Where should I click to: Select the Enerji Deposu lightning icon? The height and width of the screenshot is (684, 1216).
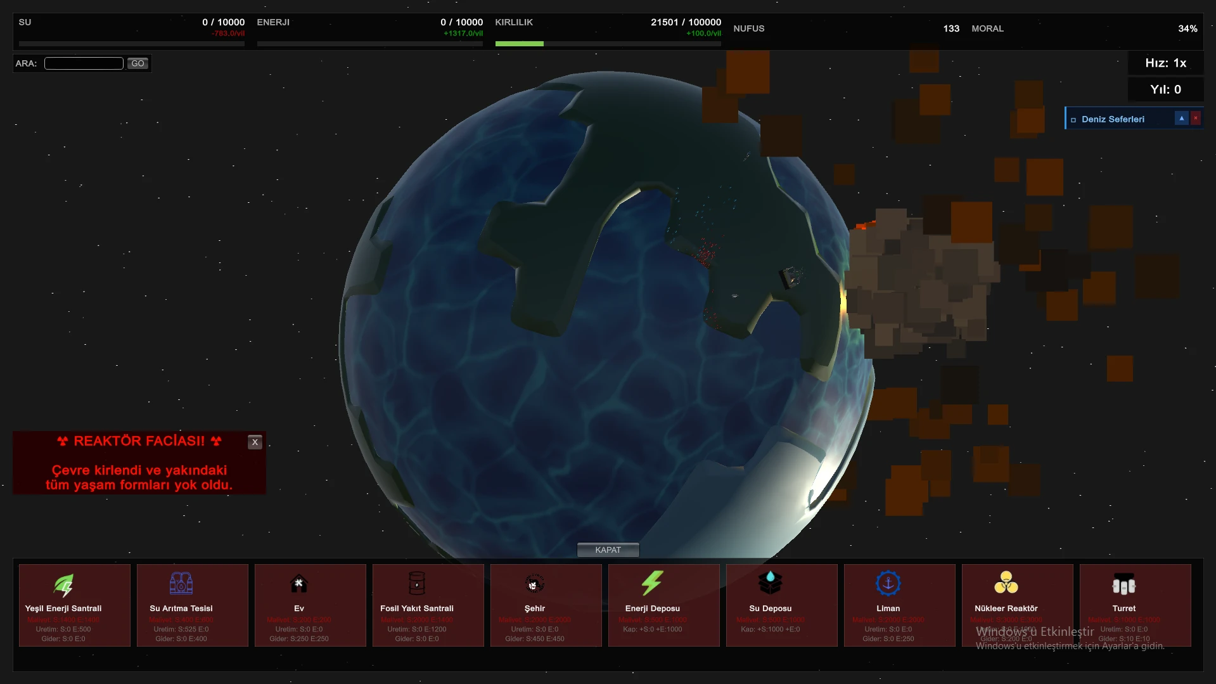(x=652, y=584)
